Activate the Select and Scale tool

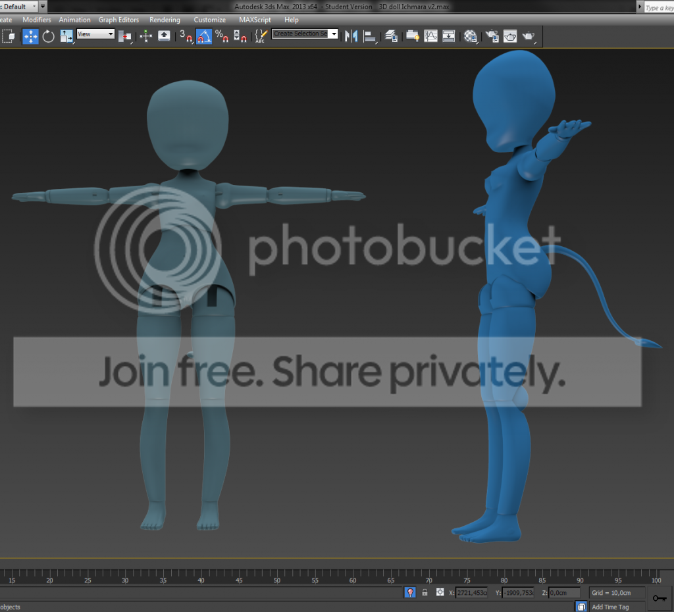point(66,36)
